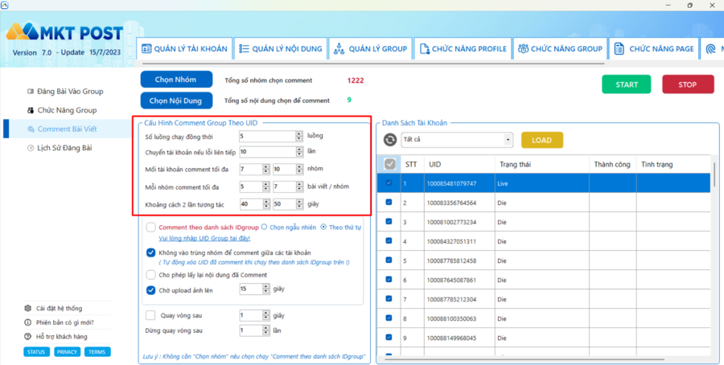Click the yellow LOAD button

542,140
